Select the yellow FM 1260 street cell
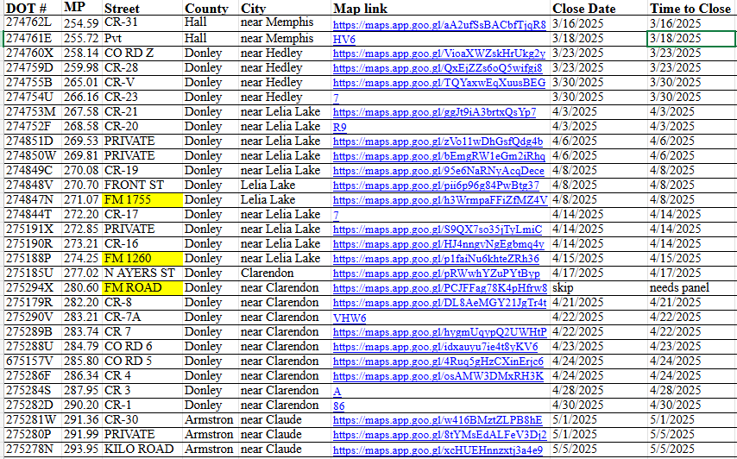737x459 pixels. 129,259
